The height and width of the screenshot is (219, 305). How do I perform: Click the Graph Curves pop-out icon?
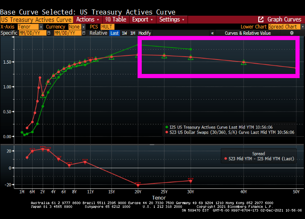coord(261,19)
